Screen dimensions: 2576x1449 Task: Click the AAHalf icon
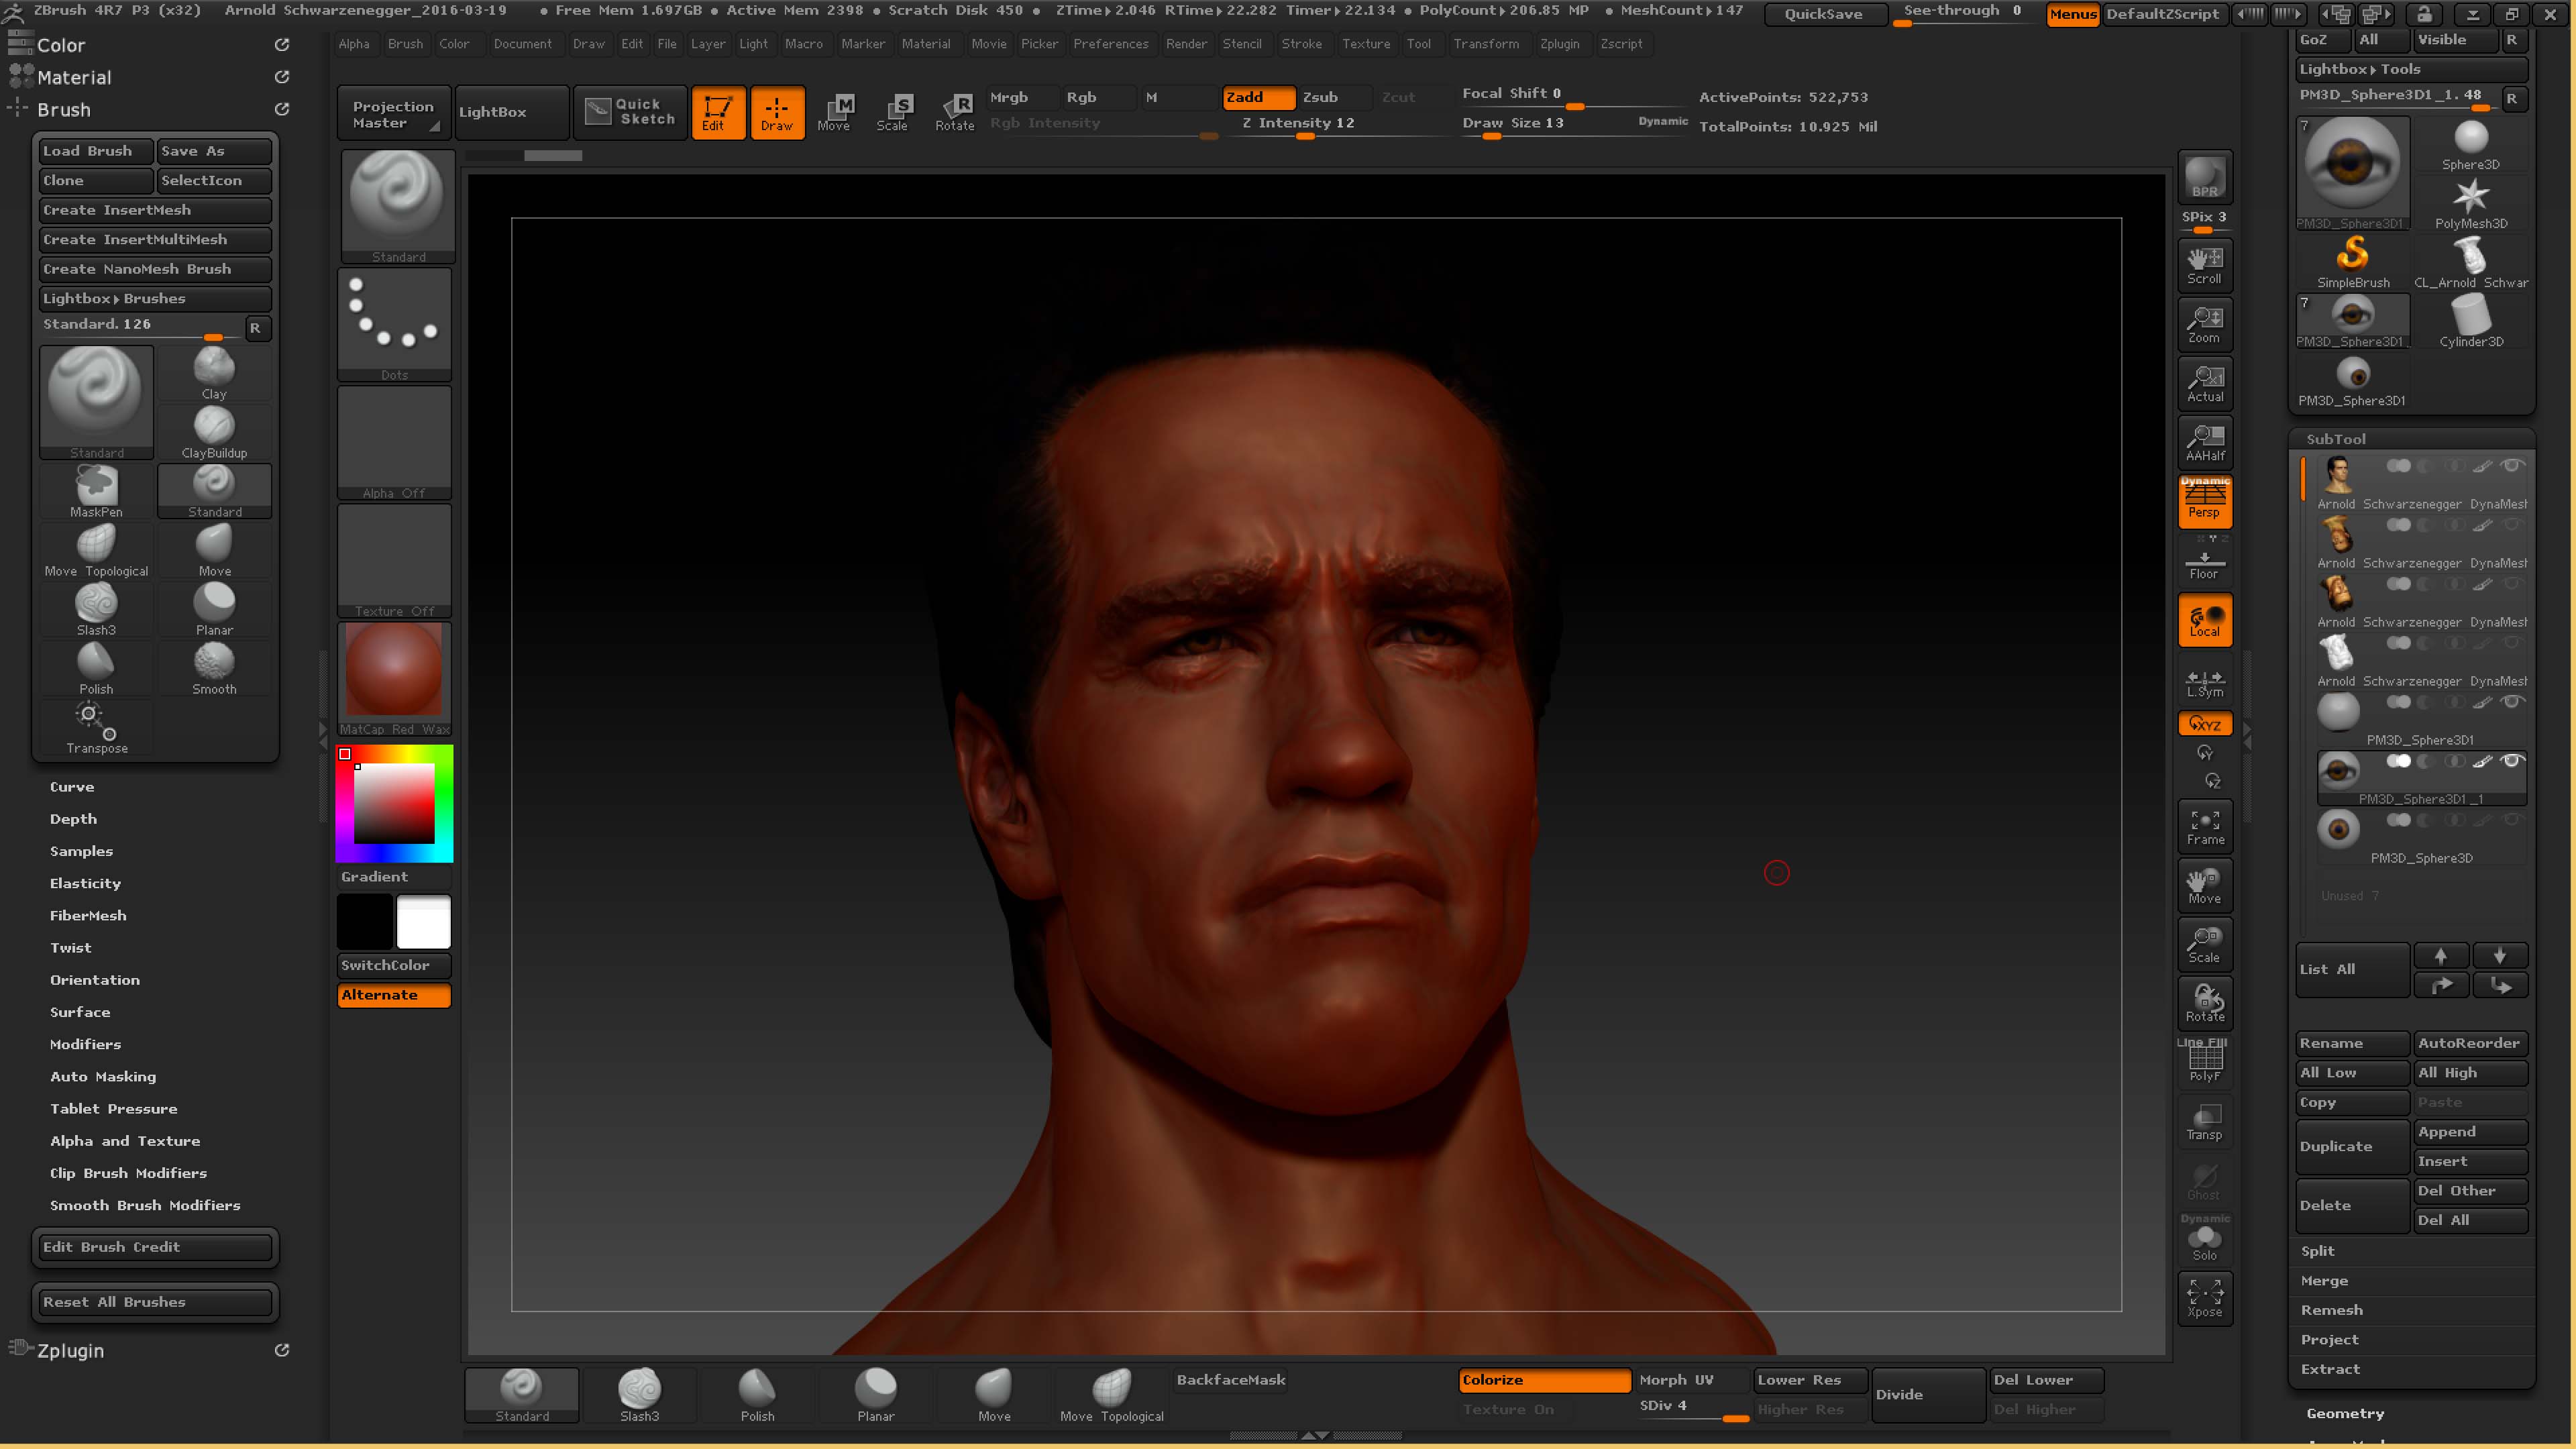2204,442
